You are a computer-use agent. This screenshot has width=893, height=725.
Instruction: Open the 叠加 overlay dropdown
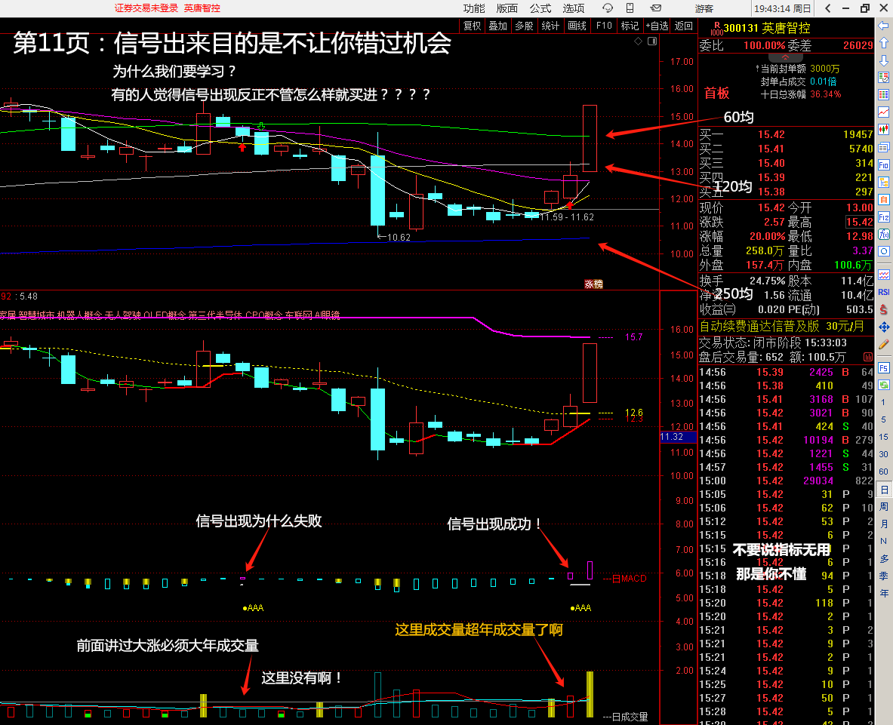[x=497, y=26]
